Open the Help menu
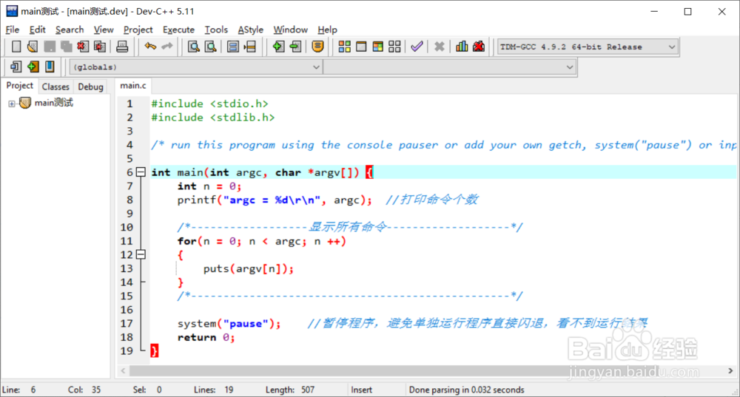This screenshot has height=397, width=740. (327, 30)
